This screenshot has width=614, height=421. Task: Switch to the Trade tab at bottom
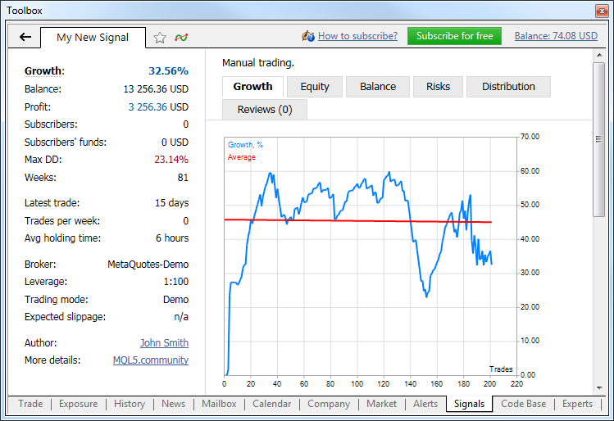pyautogui.click(x=30, y=404)
